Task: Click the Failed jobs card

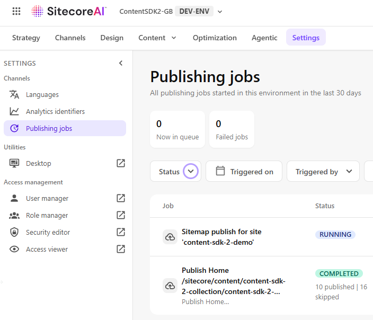Action: tap(232, 129)
